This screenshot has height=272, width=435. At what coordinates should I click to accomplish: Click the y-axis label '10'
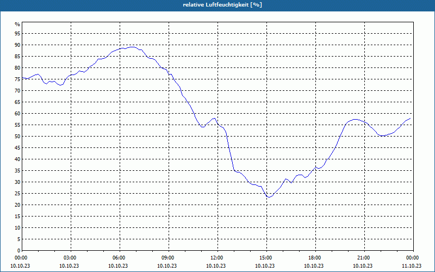pyautogui.click(x=17, y=227)
